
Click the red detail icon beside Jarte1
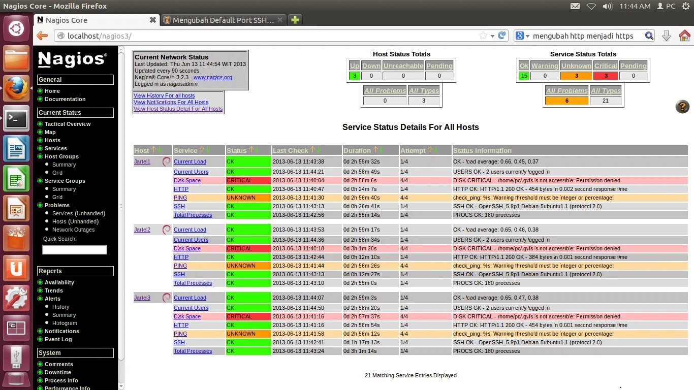[166, 161]
